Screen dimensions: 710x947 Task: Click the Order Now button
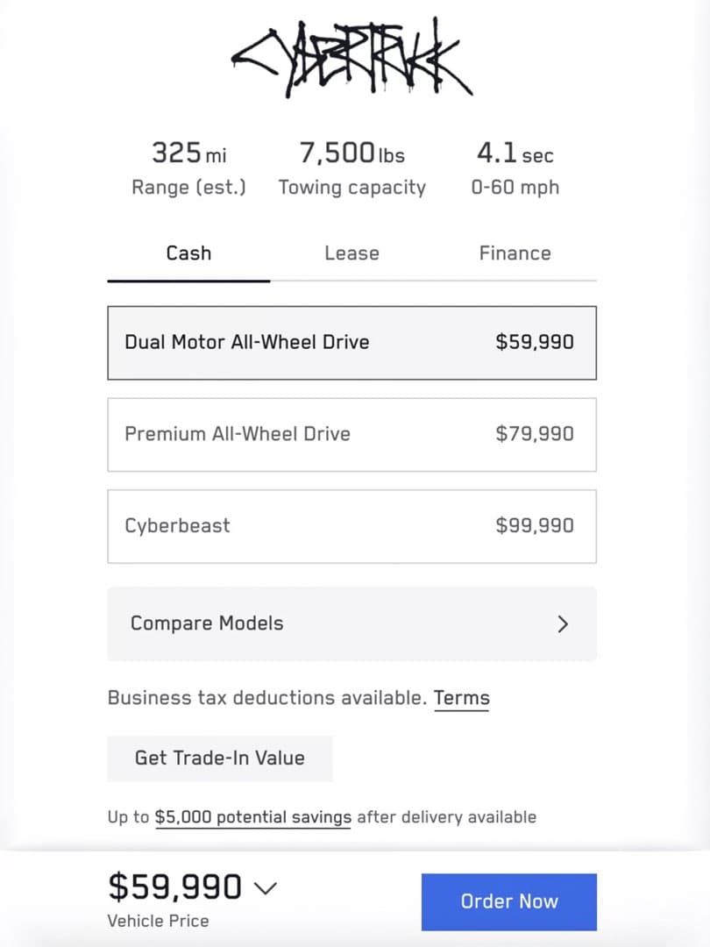509,901
